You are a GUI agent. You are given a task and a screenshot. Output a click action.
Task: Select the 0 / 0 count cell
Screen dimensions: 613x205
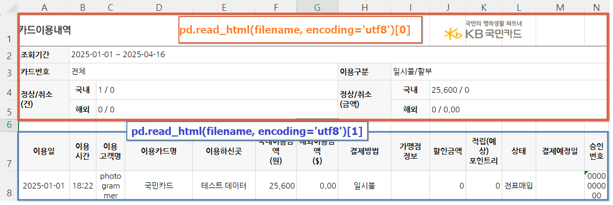tap(217, 109)
